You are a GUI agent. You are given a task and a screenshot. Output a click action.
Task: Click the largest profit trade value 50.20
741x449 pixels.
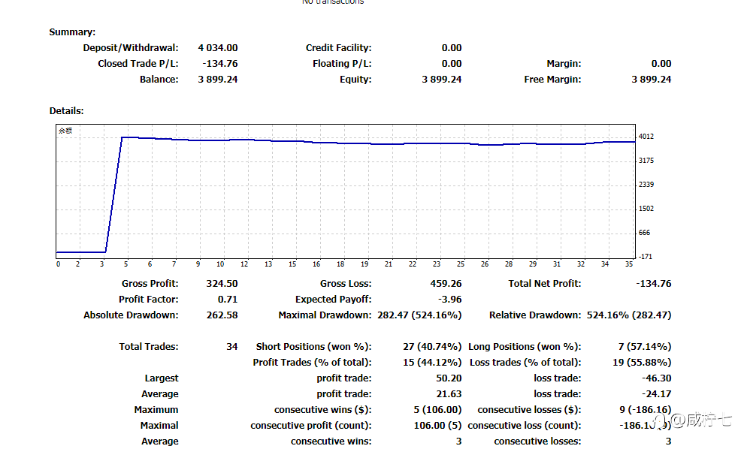click(x=449, y=378)
